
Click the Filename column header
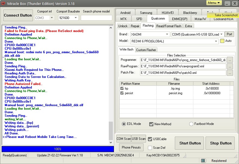pos(175,84)
